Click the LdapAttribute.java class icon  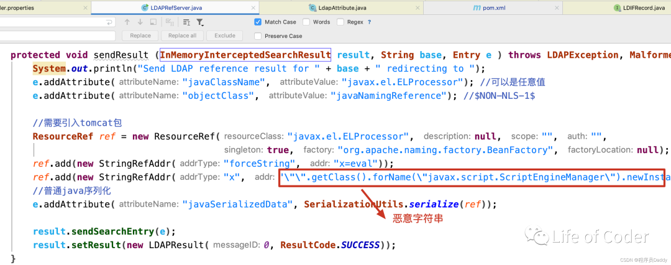tap(311, 7)
